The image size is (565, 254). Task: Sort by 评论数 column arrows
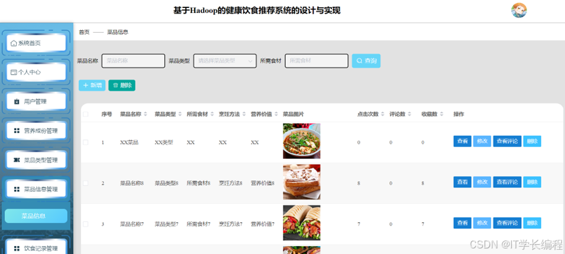pos(409,114)
